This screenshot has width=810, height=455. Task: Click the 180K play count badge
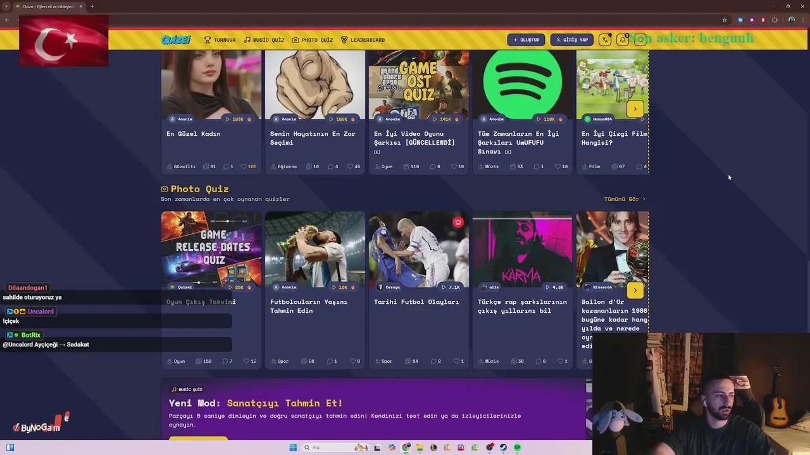[342, 119]
